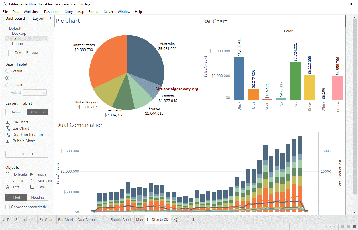358x230 pixels.
Task: Pick the Text object icon
Action: 8,187
